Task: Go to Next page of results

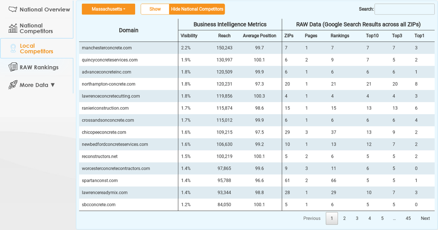Action: point(425,218)
